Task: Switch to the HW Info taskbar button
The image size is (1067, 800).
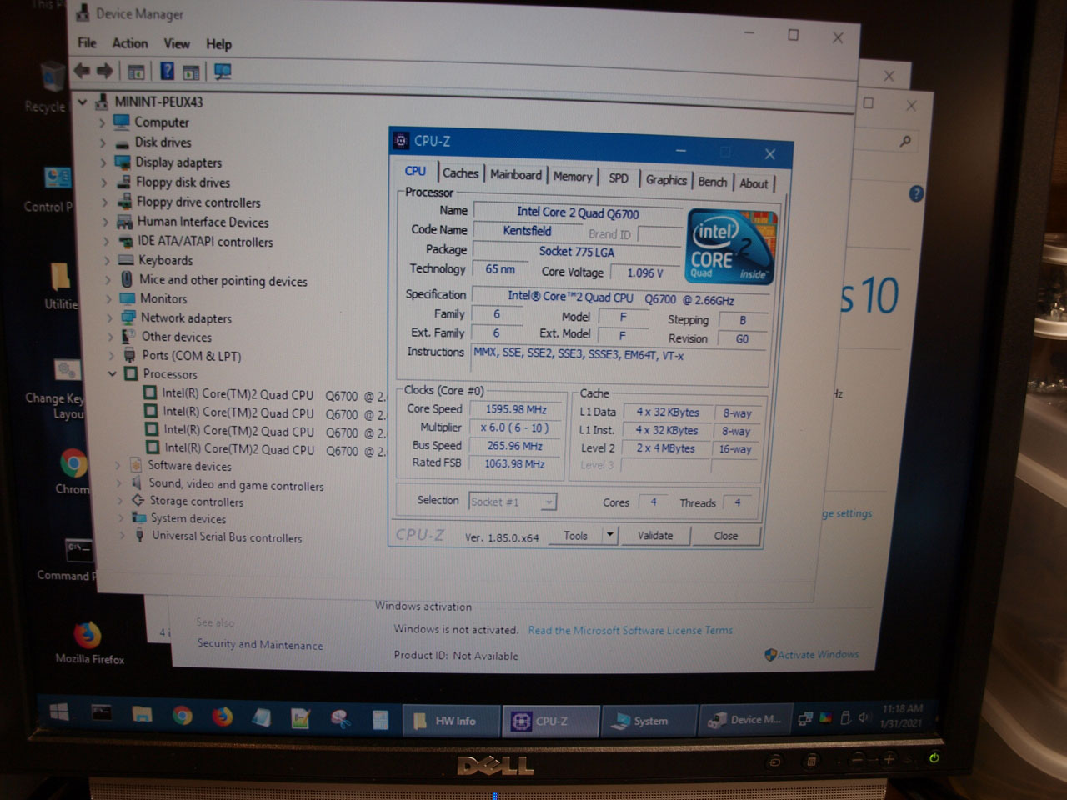Action: [x=453, y=721]
